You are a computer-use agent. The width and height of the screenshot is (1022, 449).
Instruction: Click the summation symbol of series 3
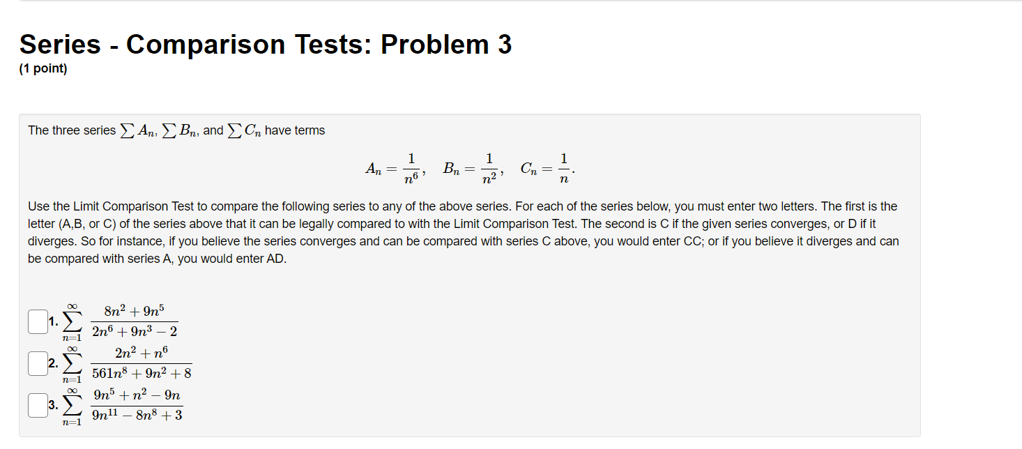(70, 405)
